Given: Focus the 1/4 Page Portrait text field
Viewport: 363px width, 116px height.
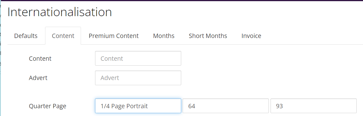Looking at the screenshot, I should 138,106.
